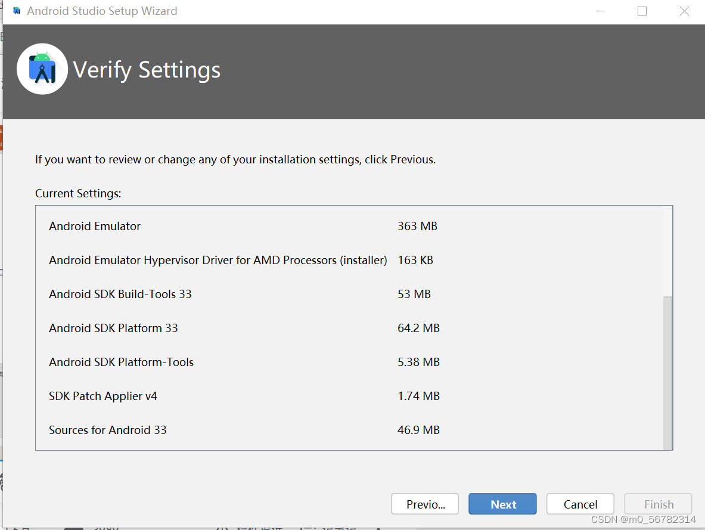The image size is (705, 530).
Task: Click the Current Settings label
Action: pos(78,194)
